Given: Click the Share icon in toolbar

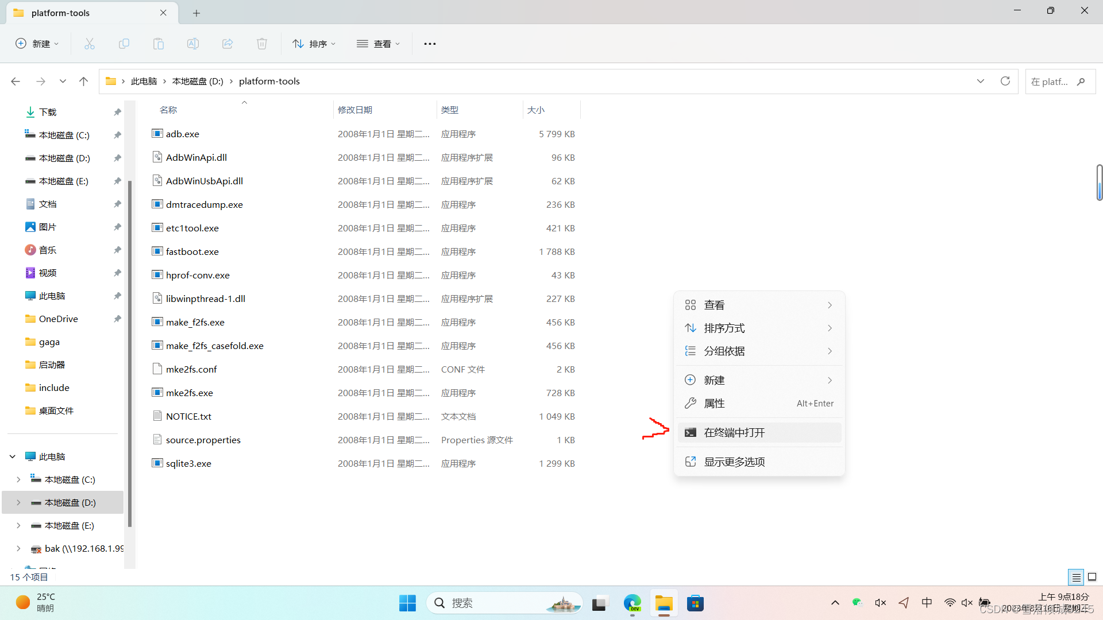Looking at the screenshot, I should click(x=227, y=44).
